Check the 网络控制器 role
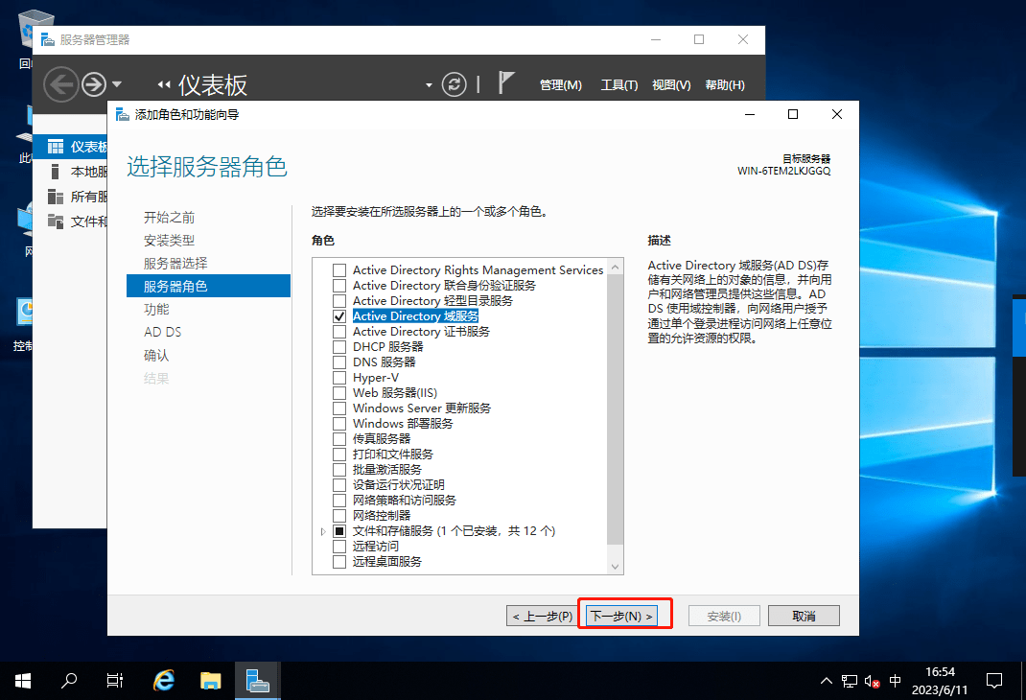Viewport: 1026px width, 700px height. 338,516
